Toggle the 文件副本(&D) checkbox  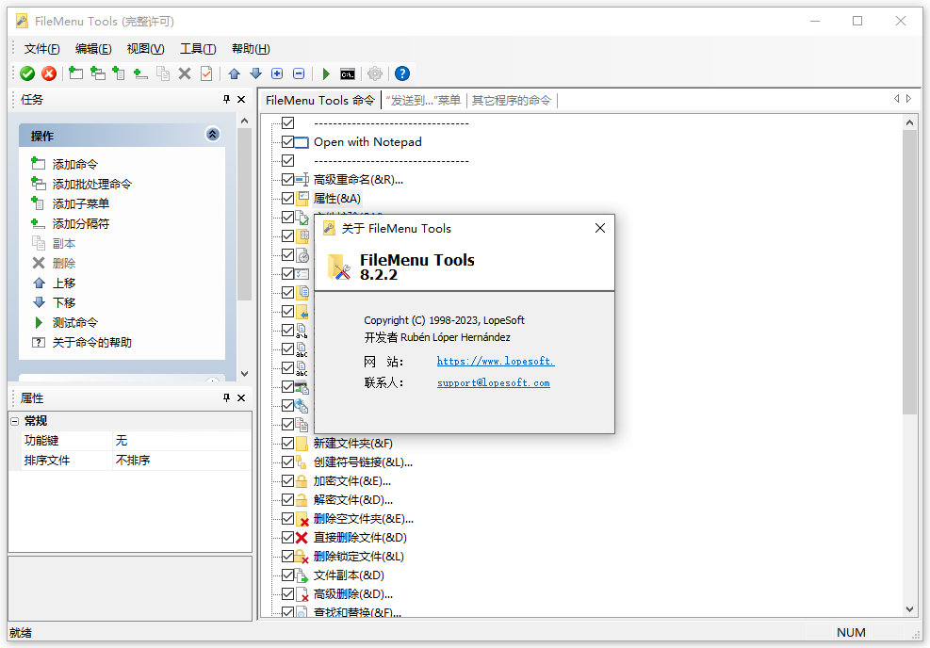(287, 575)
